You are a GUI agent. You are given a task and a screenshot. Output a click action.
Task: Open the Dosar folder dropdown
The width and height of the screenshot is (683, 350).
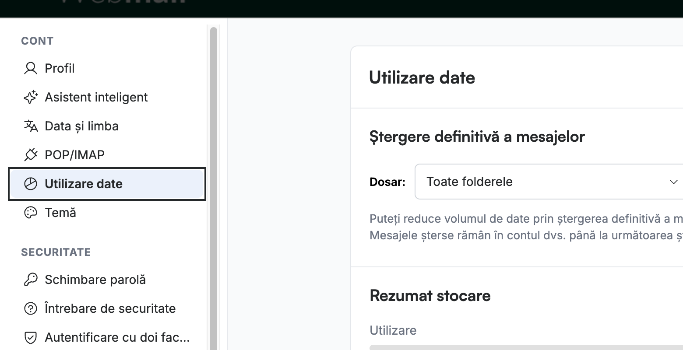pyautogui.click(x=549, y=182)
